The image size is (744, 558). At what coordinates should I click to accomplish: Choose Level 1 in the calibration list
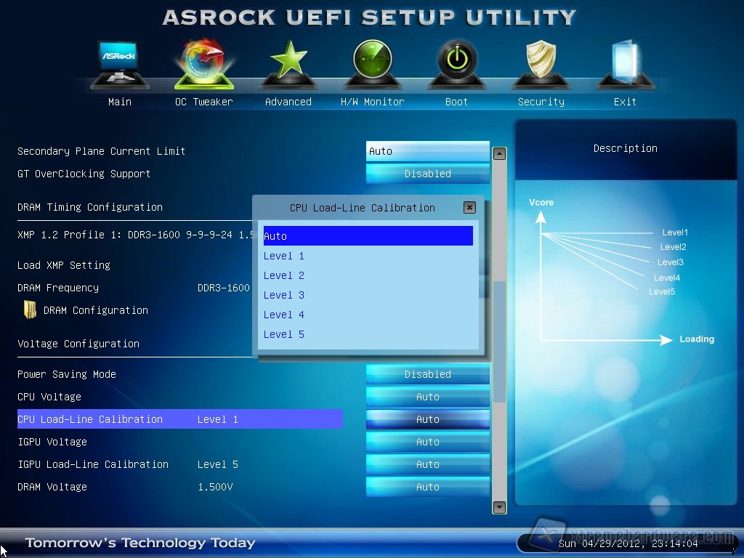point(284,256)
